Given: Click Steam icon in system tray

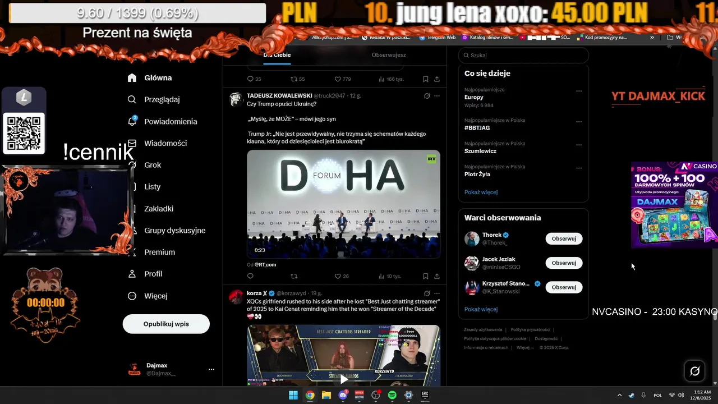Looking at the screenshot, I should pos(631,395).
